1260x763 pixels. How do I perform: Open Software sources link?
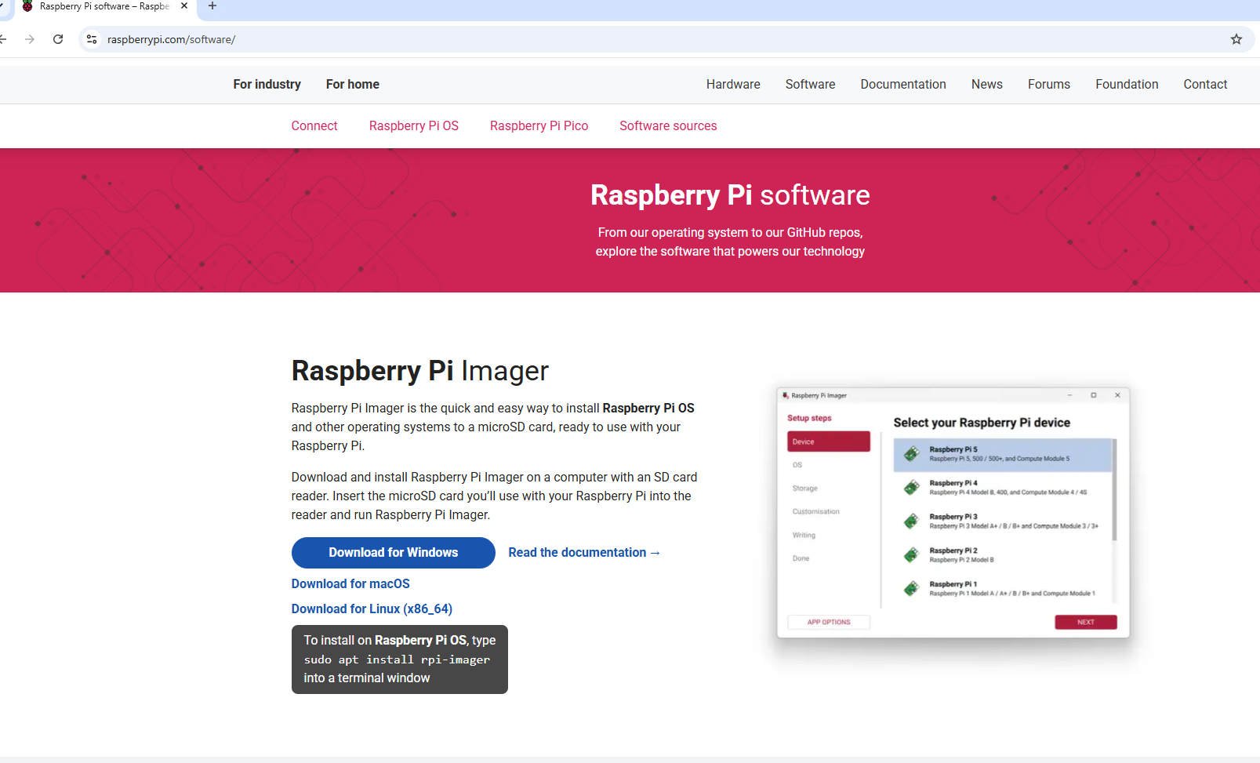(x=668, y=125)
